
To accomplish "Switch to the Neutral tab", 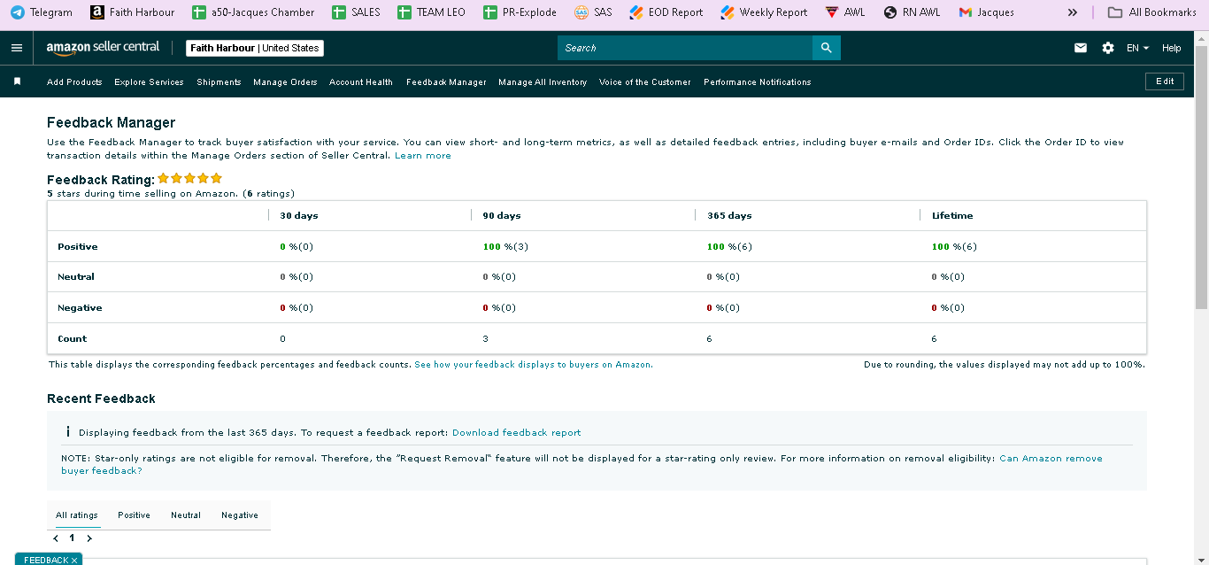I will tap(186, 515).
